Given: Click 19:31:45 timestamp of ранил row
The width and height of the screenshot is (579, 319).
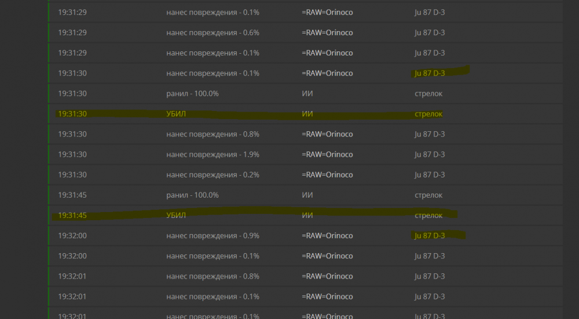Looking at the screenshot, I should (x=72, y=195).
